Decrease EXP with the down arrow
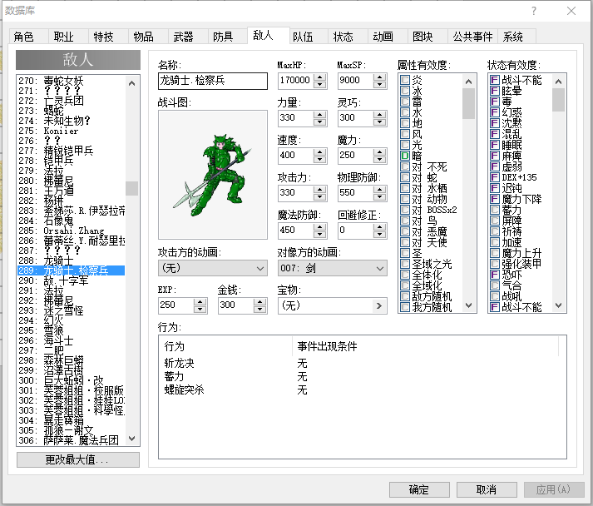593x506 pixels. click(x=200, y=310)
